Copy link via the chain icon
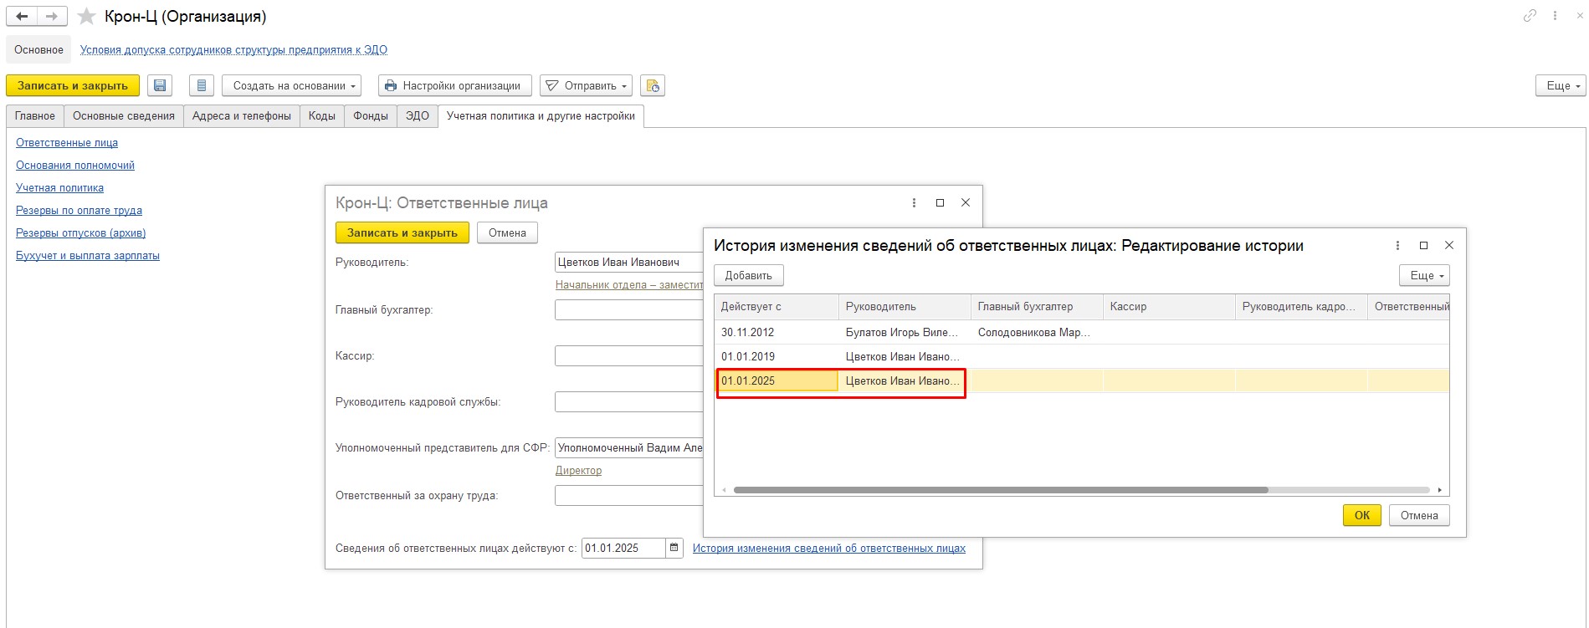The width and height of the screenshot is (1589, 628). 1530,16
